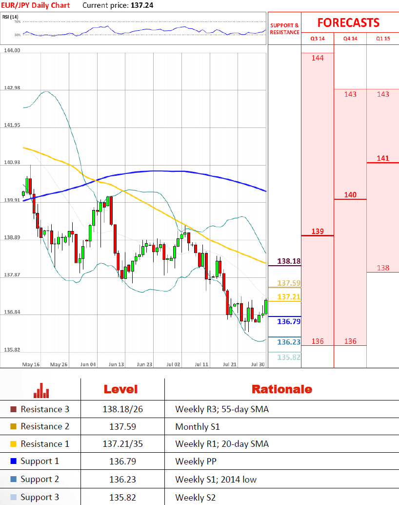
Task: Click the rationale Weekly S2
Action: [195, 498]
